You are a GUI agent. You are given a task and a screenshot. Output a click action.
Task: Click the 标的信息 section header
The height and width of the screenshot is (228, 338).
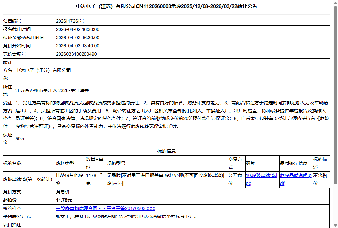tap(166, 151)
